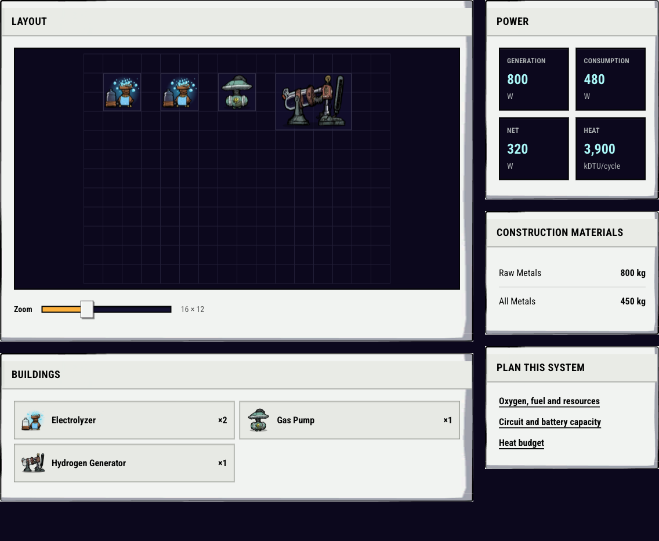Click the 450 kg All Metals value
Screen dimensions: 659x541
(x=633, y=302)
